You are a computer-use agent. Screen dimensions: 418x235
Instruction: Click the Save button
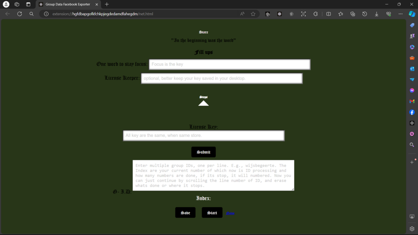point(185,213)
